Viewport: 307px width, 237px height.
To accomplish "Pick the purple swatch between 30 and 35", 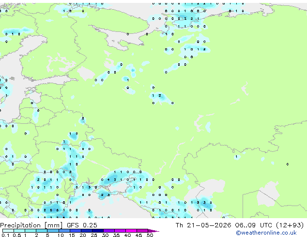I will 109,231.
